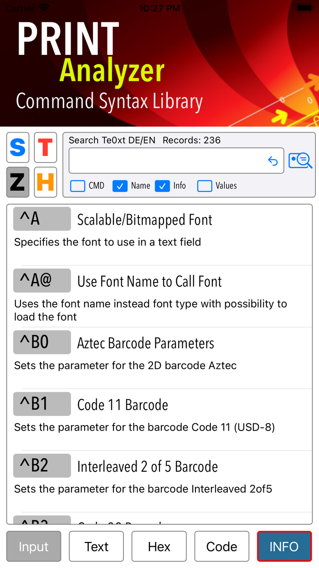Select the ^A command badge
319x568 pixels.
(x=42, y=219)
